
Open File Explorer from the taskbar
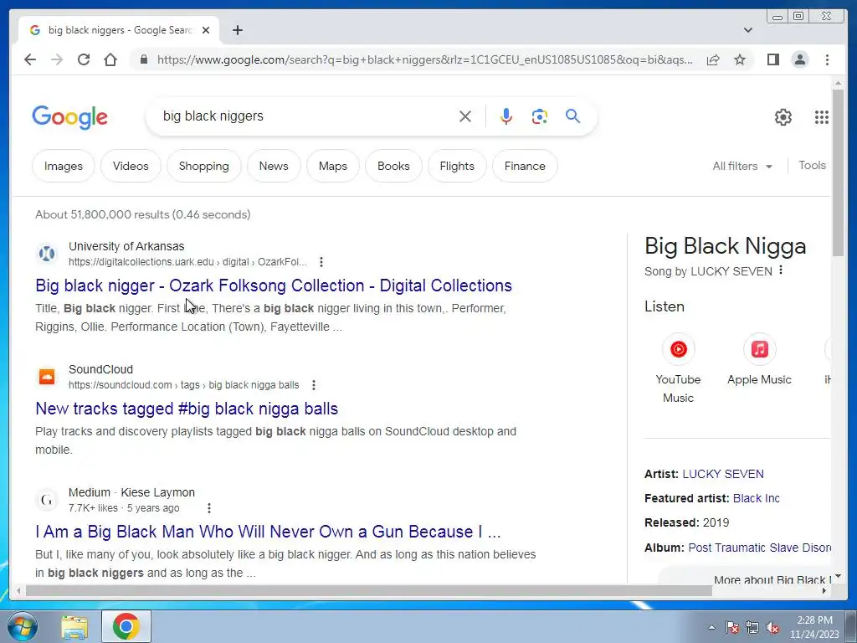click(x=74, y=627)
